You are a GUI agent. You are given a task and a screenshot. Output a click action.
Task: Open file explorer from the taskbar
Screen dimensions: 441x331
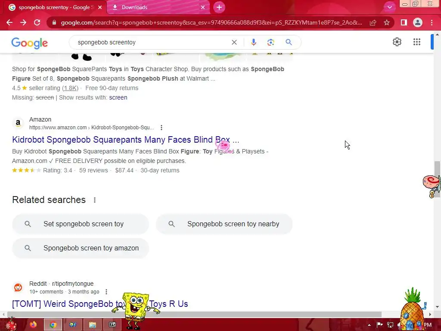[x=93, y=325]
